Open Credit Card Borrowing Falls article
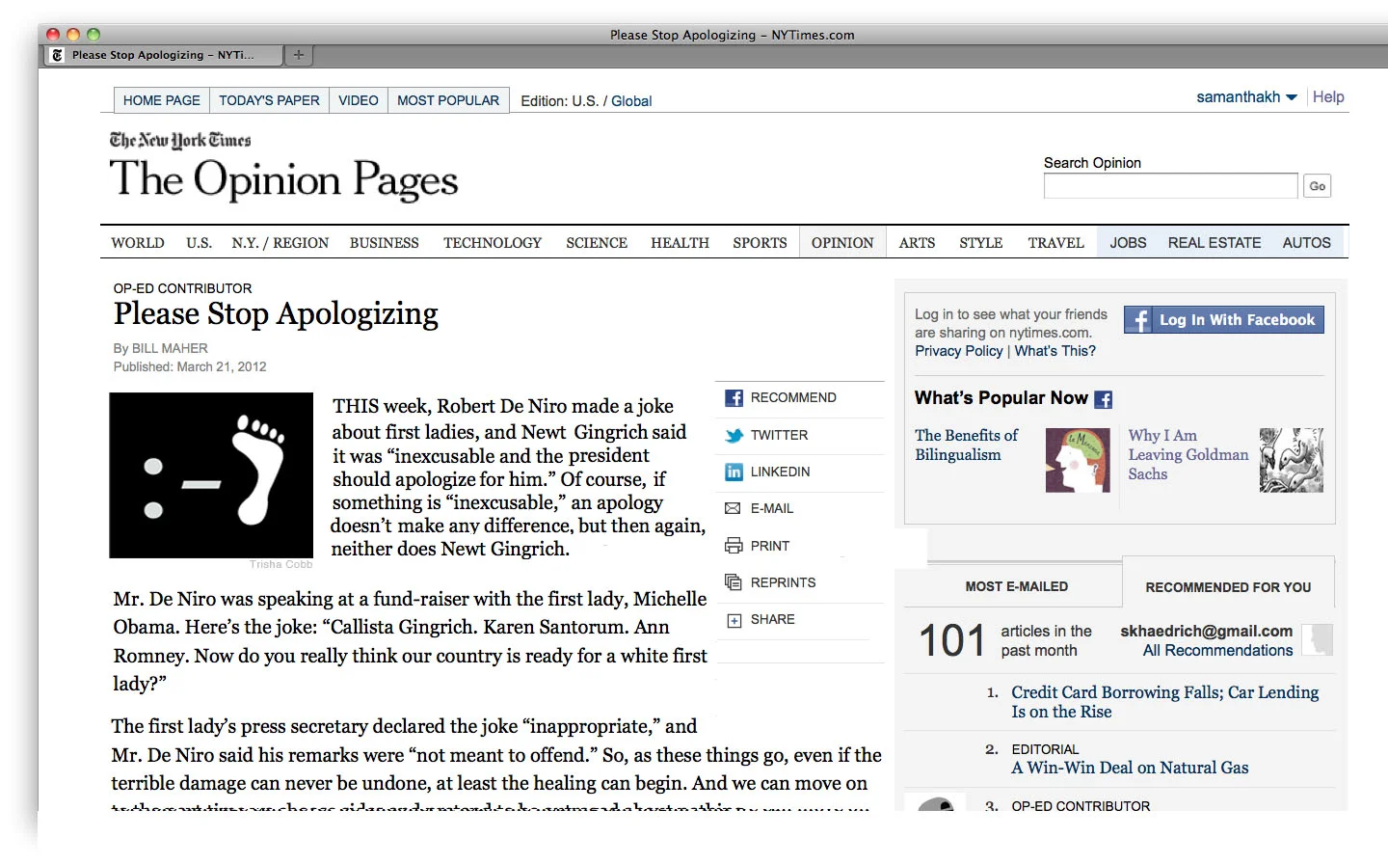Image resolution: width=1388 pixels, height=864 pixels. (1164, 702)
